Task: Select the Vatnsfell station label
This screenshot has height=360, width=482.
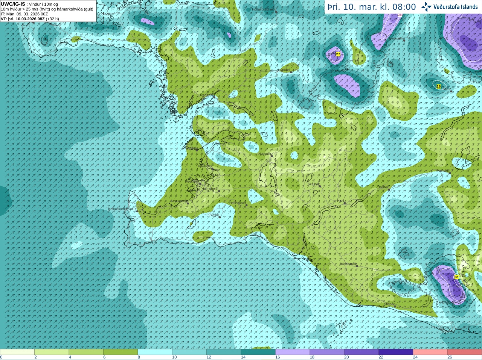Action: click(443, 171)
